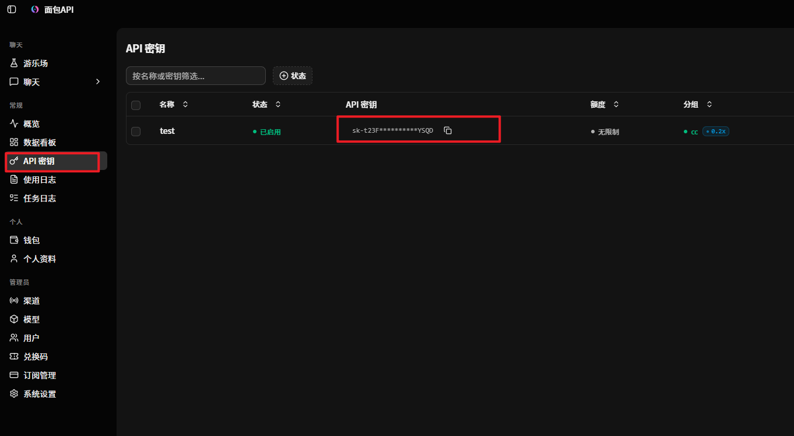Screen dimensions: 794x436
Task: Click the 无限制 quota value
Action: pyautogui.click(x=605, y=132)
